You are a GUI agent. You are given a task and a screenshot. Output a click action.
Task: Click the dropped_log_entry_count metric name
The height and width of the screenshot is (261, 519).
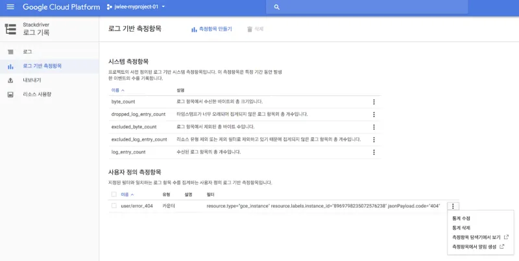(138, 115)
